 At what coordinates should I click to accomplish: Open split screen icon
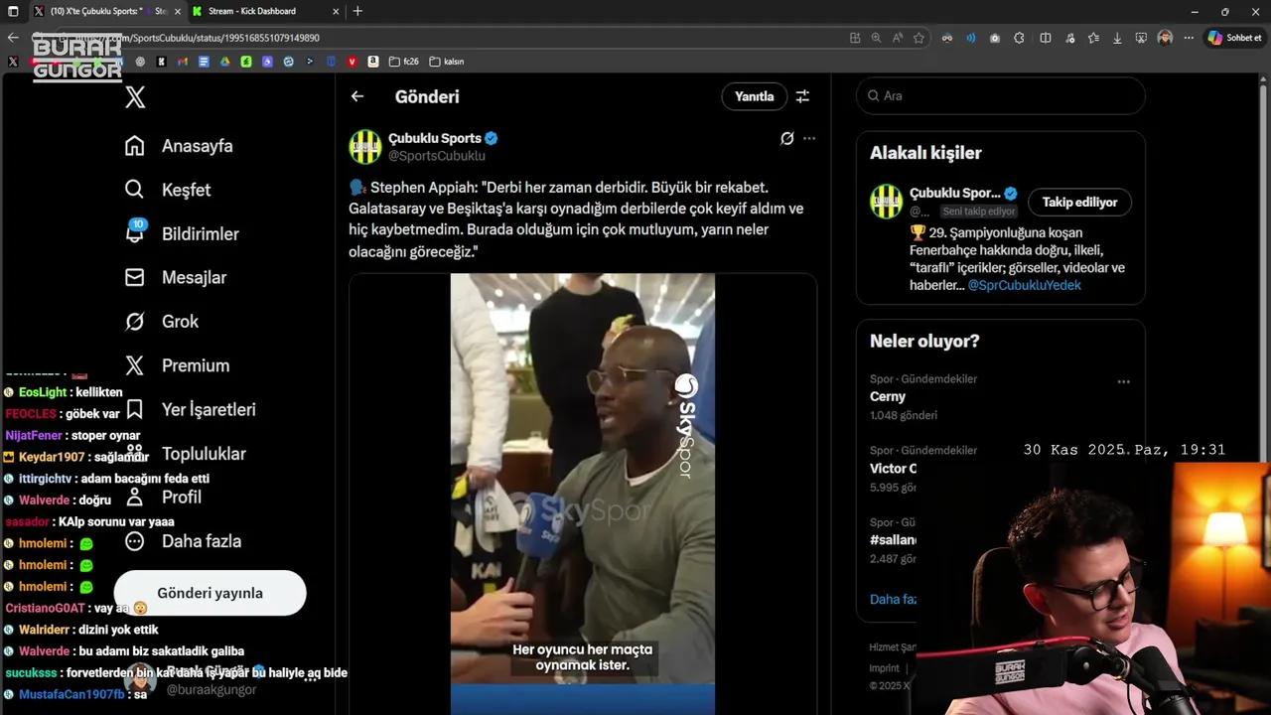pos(1046,38)
